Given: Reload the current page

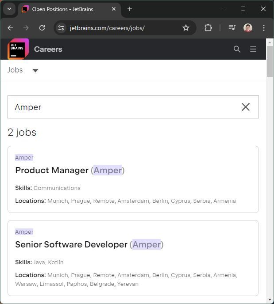Looking at the screenshot, I should pos(42,28).
